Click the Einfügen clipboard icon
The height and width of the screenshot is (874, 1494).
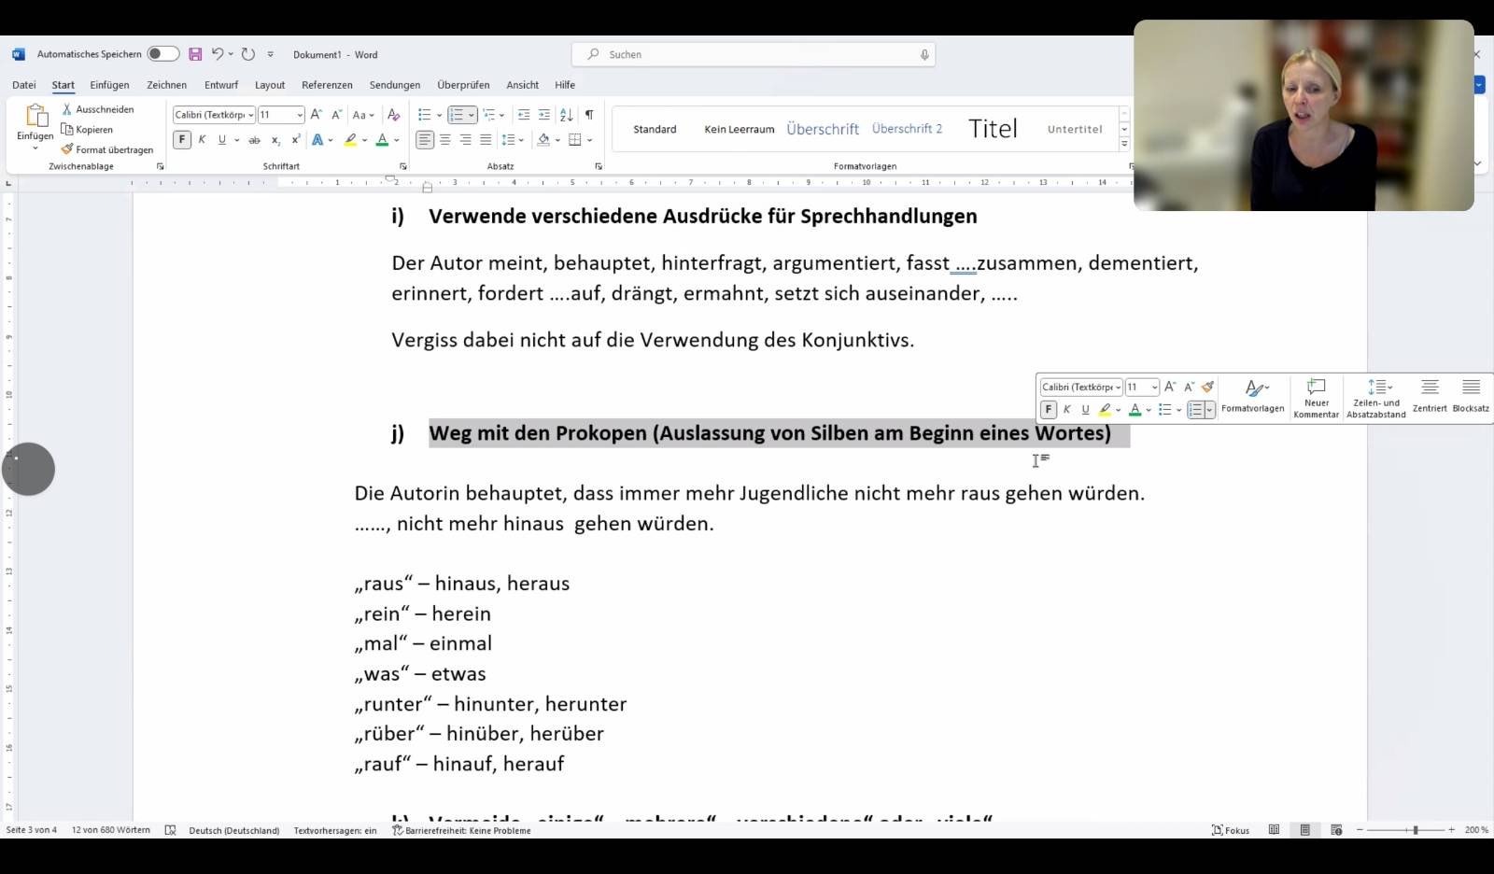click(x=35, y=116)
